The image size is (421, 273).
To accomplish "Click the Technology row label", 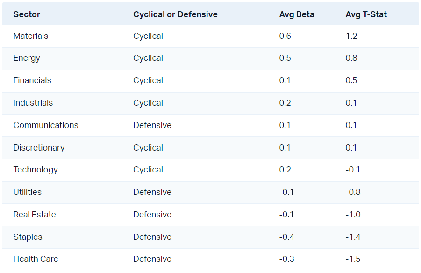I will 36,170.
